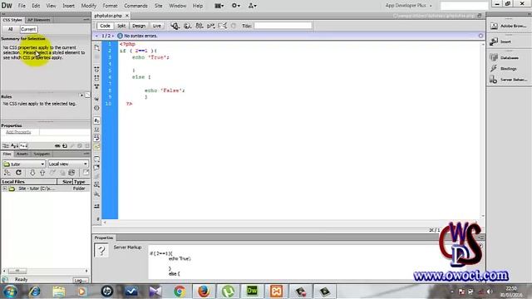Close the phptutor.php document tab

pyautogui.click(x=127, y=16)
